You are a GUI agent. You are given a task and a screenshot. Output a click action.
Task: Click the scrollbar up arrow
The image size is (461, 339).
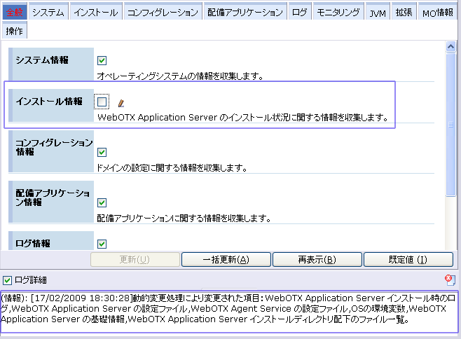[451, 46]
